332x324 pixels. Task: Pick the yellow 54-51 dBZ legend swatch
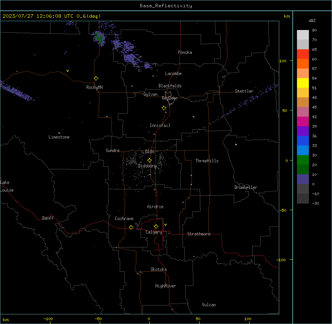pyautogui.click(x=303, y=83)
